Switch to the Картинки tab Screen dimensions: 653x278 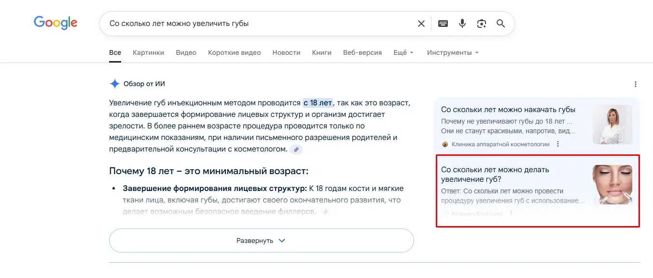[x=148, y=52]
